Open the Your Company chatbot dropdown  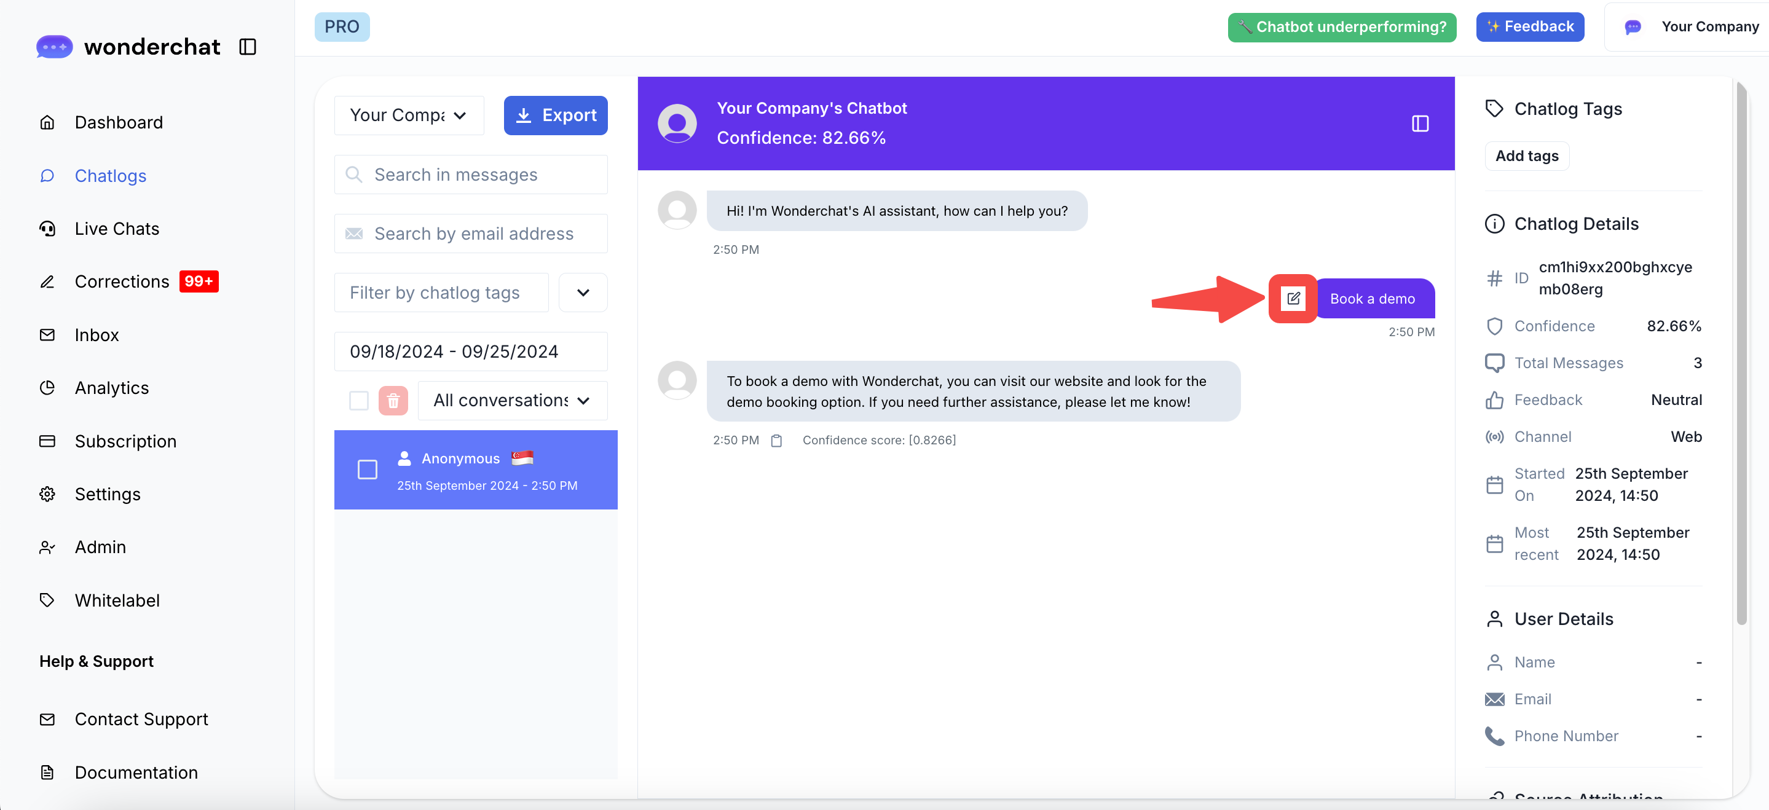tap(409, 116)
